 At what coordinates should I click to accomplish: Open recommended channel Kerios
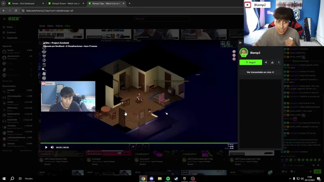pyautogui.click(x=17, y=133)
